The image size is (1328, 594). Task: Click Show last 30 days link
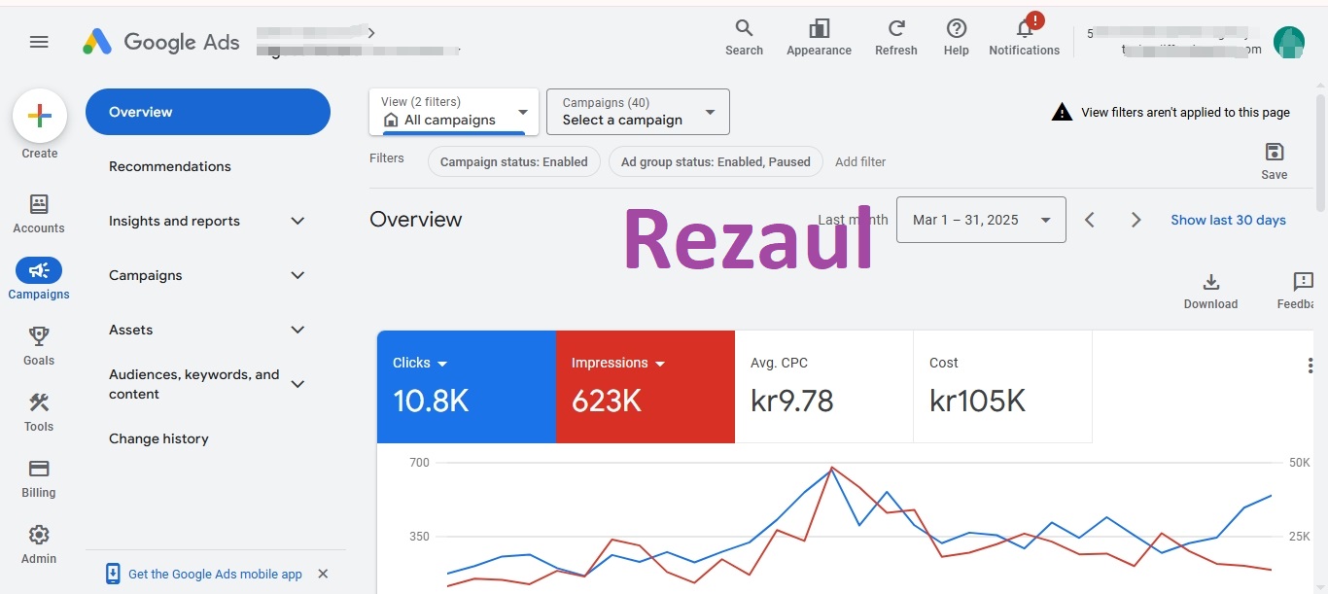tap(1228, 220)
